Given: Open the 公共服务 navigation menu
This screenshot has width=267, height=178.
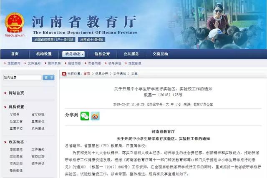Looking at the screenshot, I should pos(131,54).
